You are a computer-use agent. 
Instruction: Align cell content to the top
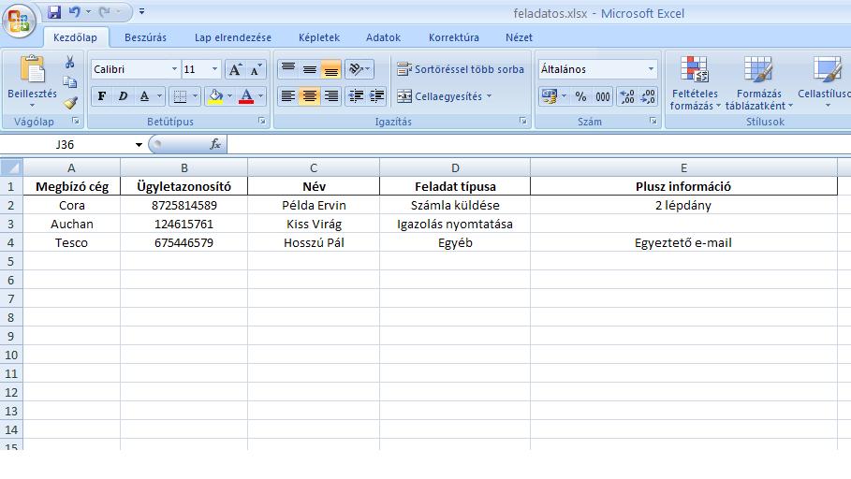pyautogui.click(x=288, y=69)
